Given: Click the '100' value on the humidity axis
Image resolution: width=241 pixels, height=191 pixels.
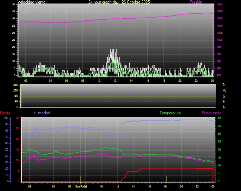Looking at the screenshot, I should coord(6,118).
